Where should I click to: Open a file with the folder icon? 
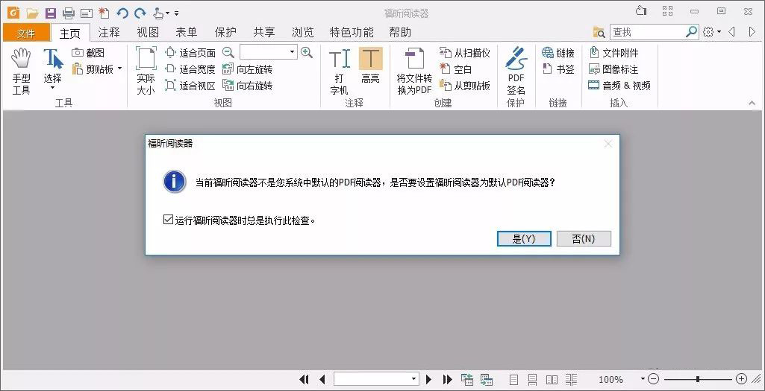pyautogui.click(x=32, y=13)
